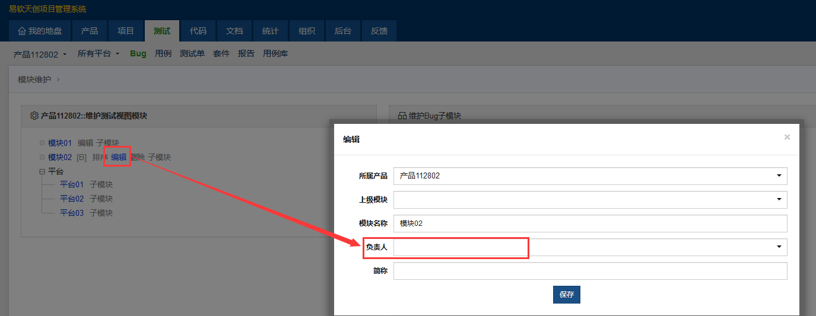816x316 pixels.
Task: Open the 后台 main tab
Action: pos(343,31)
